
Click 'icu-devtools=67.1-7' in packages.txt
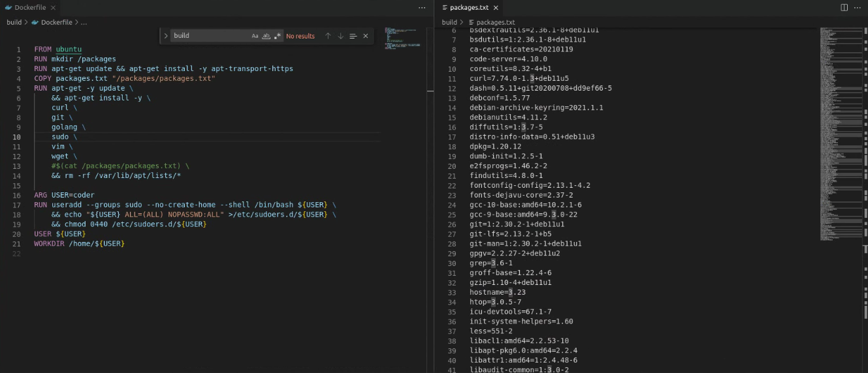tap(510, 312)
